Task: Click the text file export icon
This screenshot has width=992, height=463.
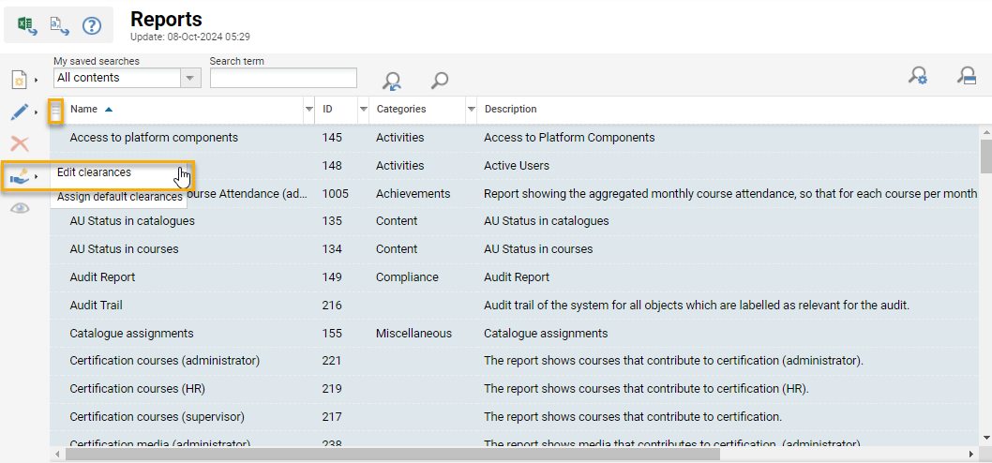Action: click(x=59, y=25)
